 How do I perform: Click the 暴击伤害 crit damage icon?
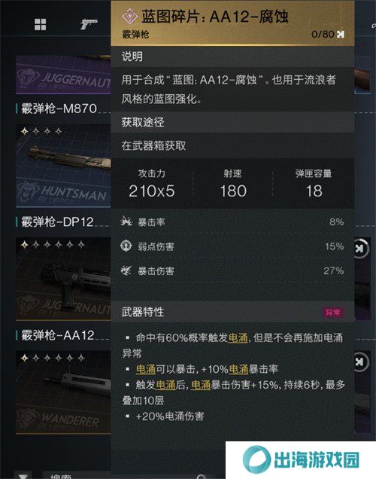[x=126, y=270]
